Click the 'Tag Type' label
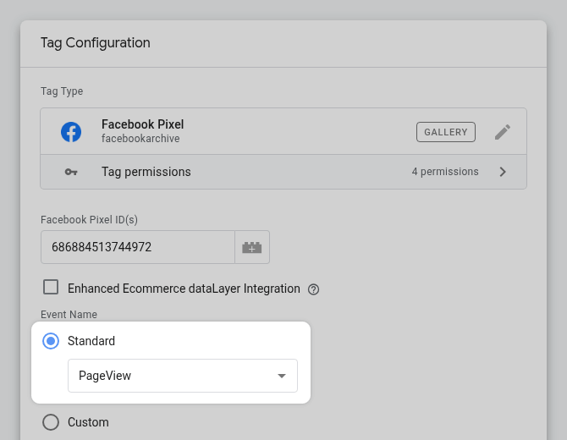567x440 pixels. click(x=62, y=91)
